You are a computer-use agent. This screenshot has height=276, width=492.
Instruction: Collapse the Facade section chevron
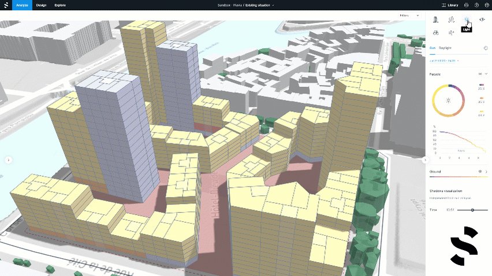[486, 74]
